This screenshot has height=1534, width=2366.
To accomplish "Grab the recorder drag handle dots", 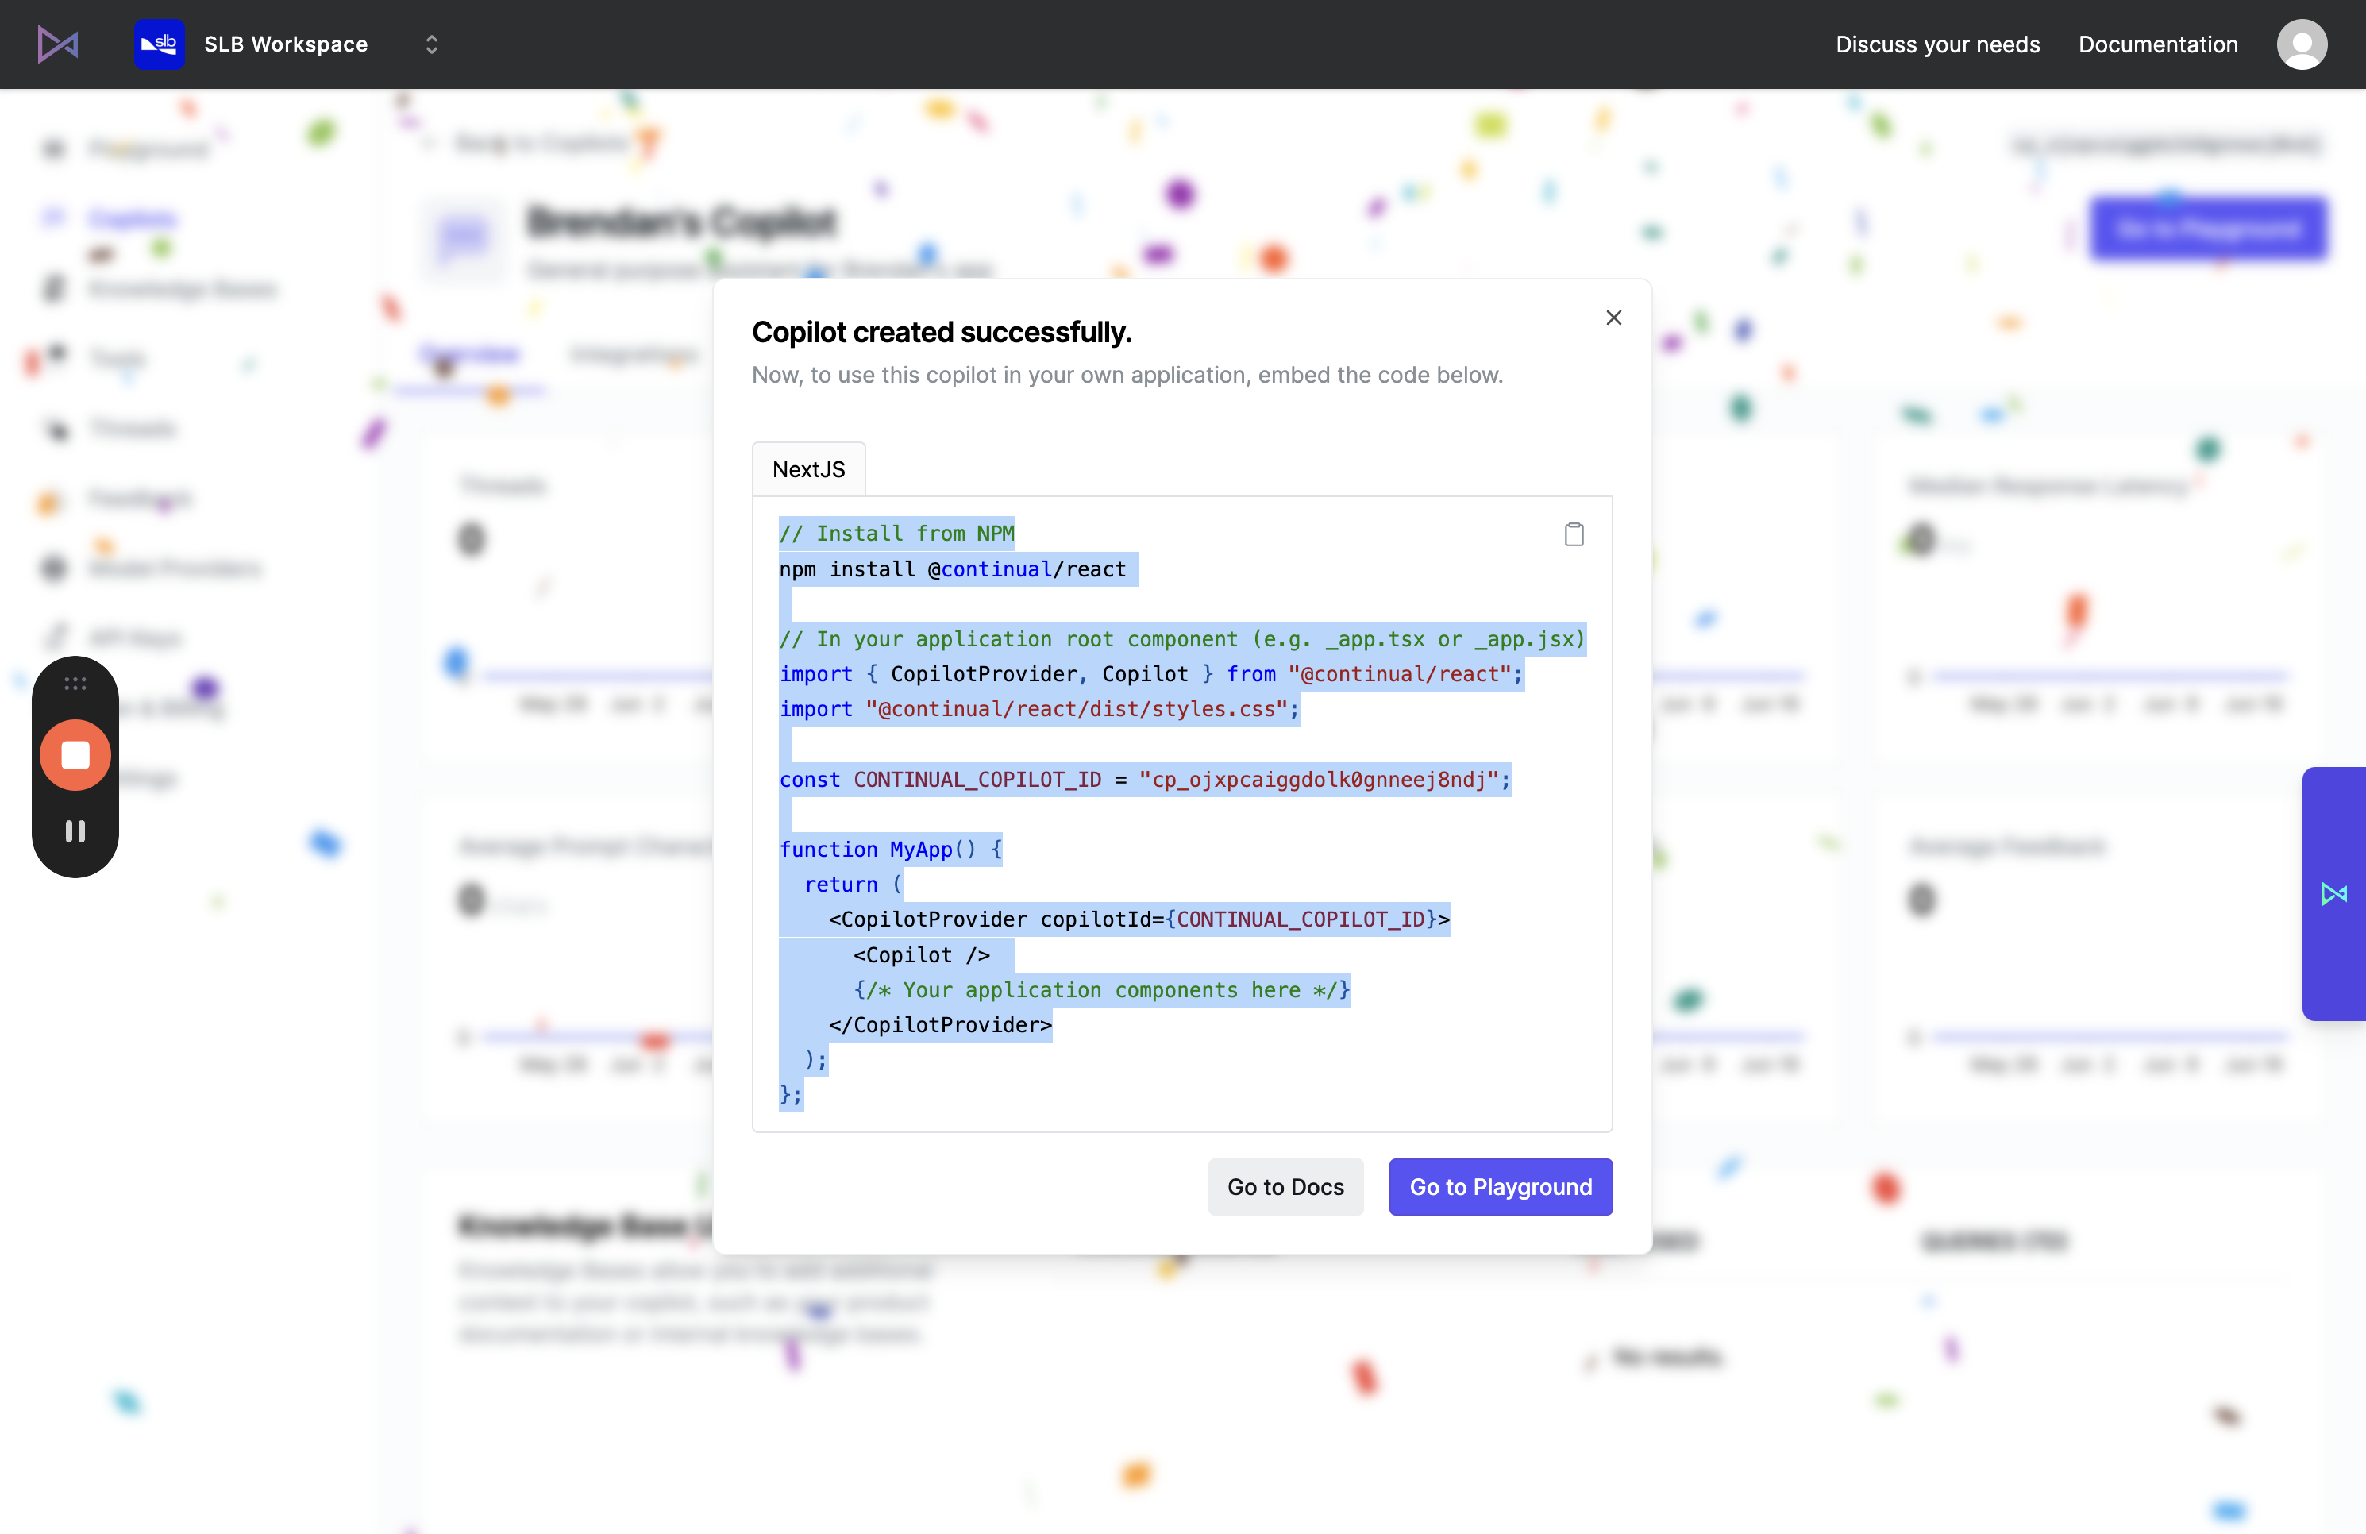I will coord(75,684).
